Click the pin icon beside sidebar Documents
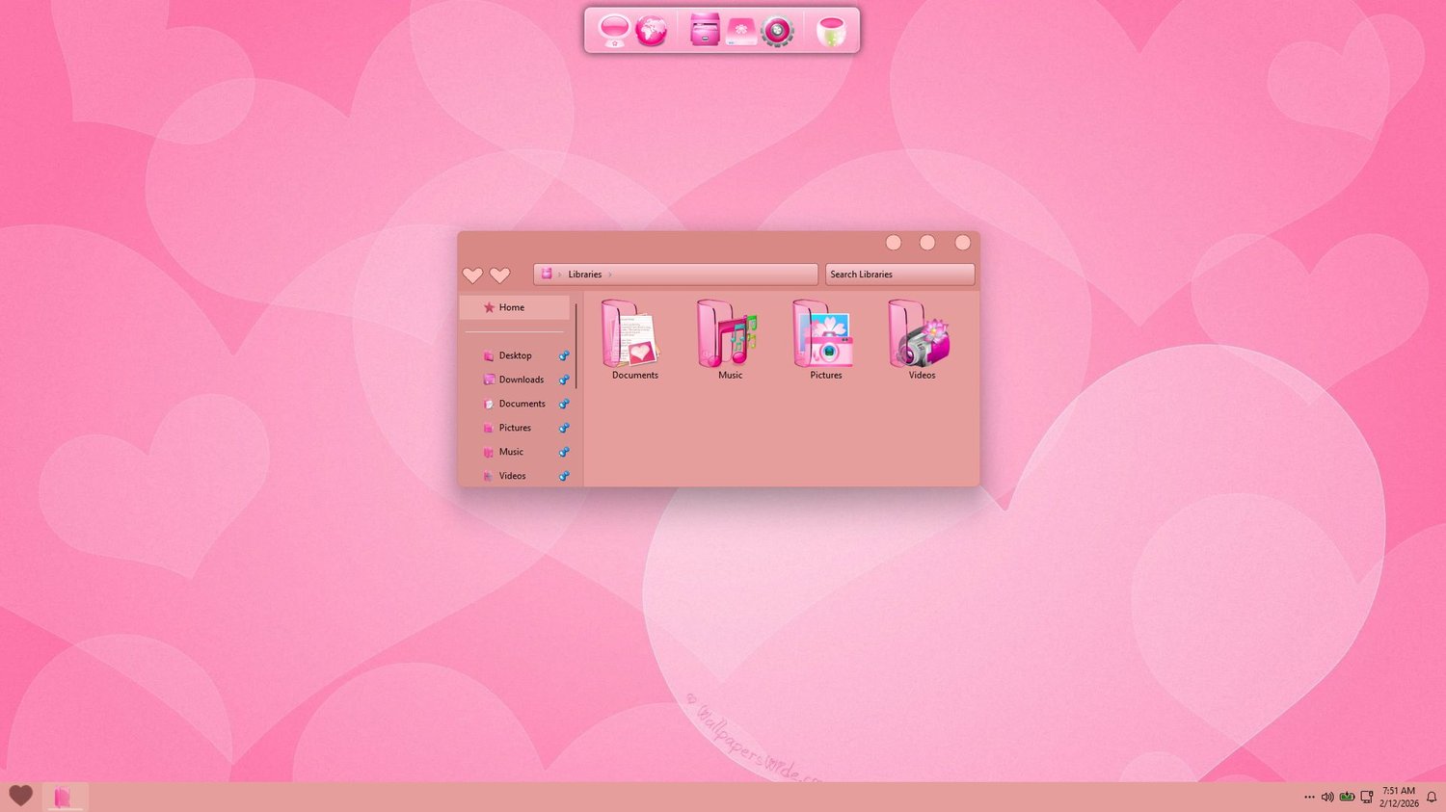Image resolution: width=1446 pixels, height=812 pixels. click(564, 404)
